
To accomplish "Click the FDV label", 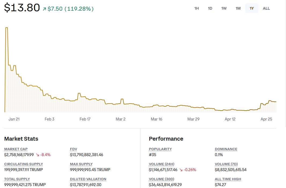I will (x=73, y=149).
